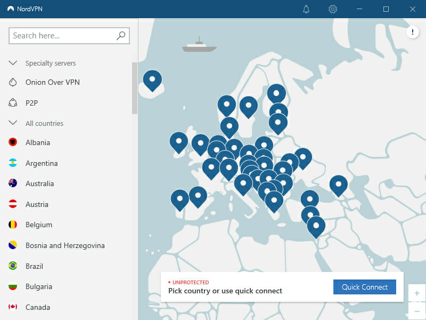This screenshot has width=426, height=320.
Task: Select the Norway map pin
Action: 227,106
